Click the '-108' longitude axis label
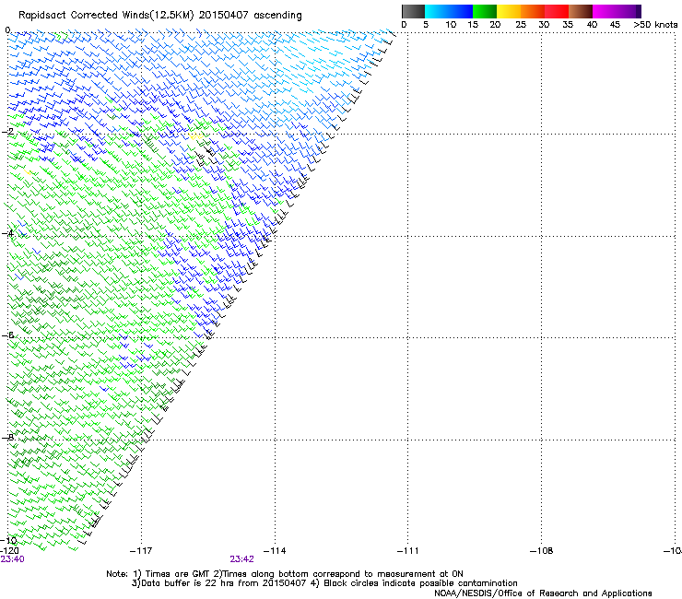Screen dimensions: 682x599 pyautogui.click(x=542, y=551)
